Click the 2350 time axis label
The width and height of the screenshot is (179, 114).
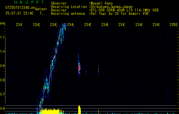174,25
